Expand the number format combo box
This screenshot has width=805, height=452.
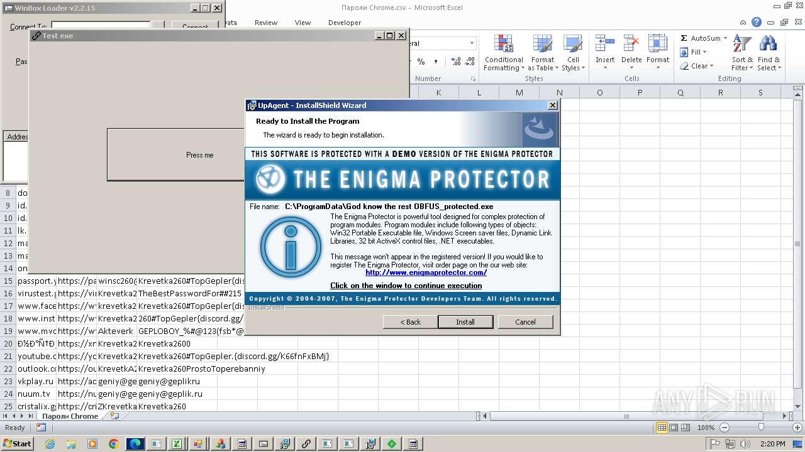472,43
